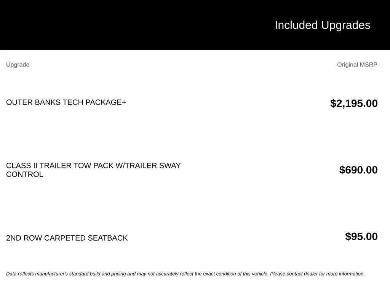This screenshot has width=390, height=292.
Task: Select the Original MSRP column header
Action: point(357,65)
